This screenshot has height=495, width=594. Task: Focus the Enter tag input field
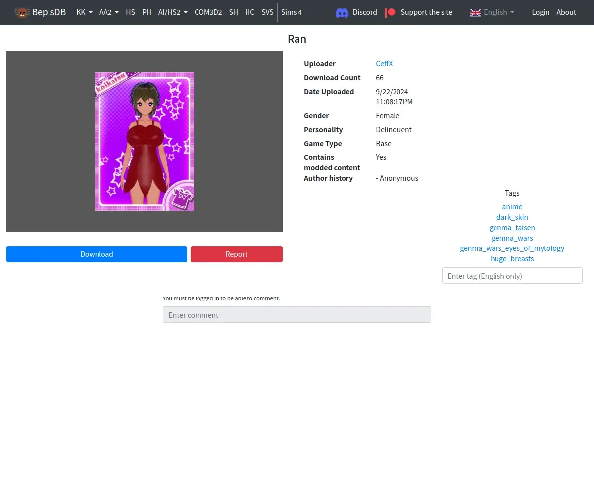pyautogui.click(x=512, y=276)
